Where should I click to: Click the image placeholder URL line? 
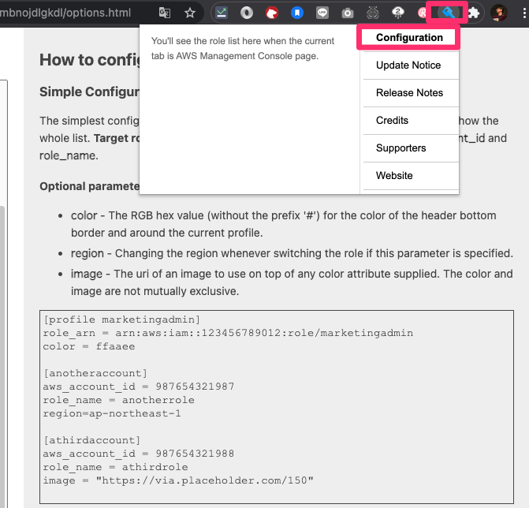click(x=178, y=480)
